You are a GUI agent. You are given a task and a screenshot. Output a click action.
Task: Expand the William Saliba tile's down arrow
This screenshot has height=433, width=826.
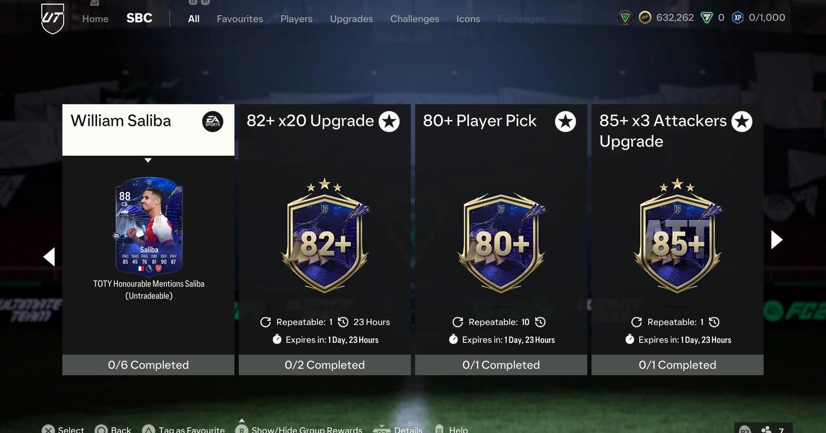tap(148, 160)
